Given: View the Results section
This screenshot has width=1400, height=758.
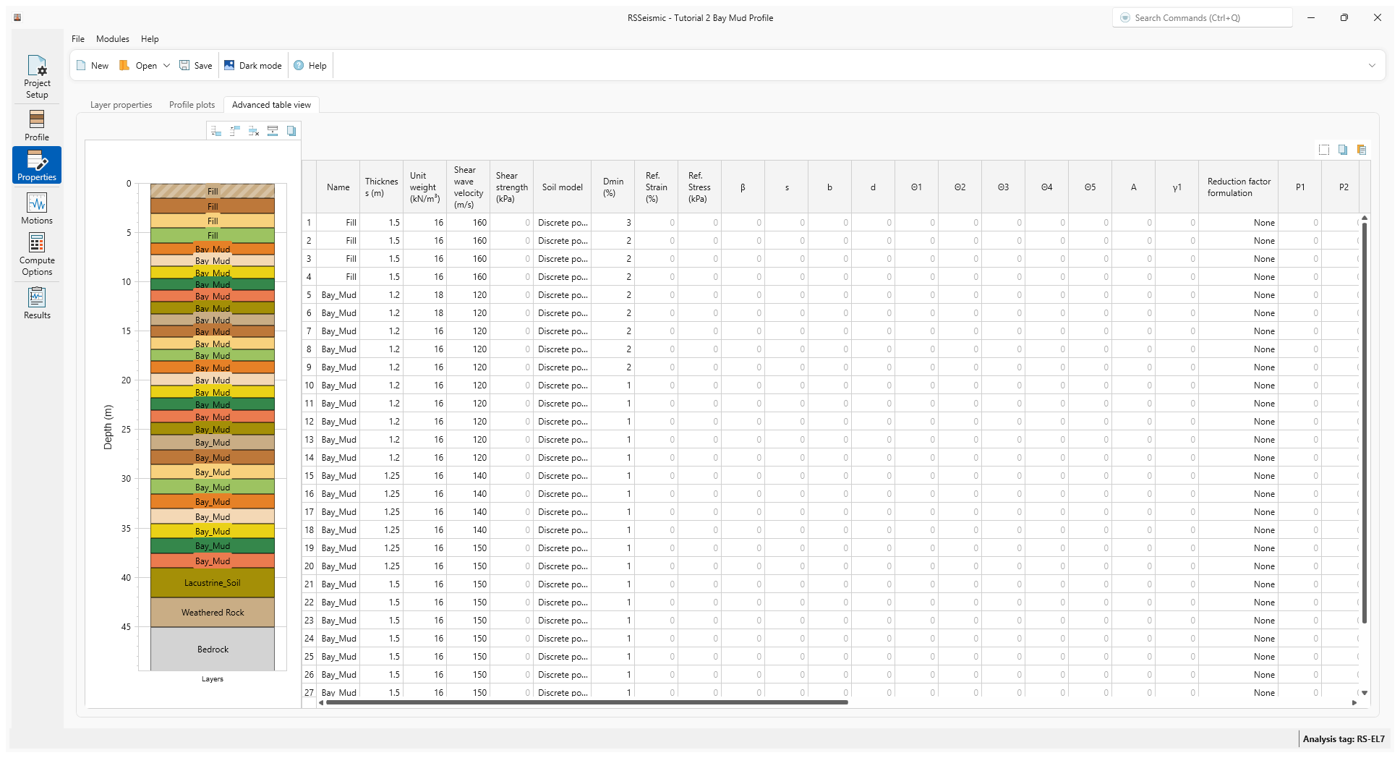Looking at the screenshot, I should coord(37,303).
